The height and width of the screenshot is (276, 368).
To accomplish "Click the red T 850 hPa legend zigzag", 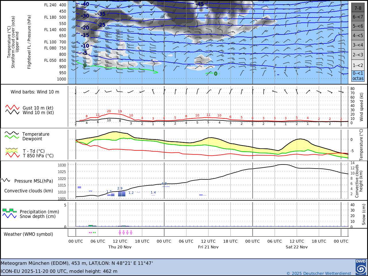I will click(x=12, y=155).
